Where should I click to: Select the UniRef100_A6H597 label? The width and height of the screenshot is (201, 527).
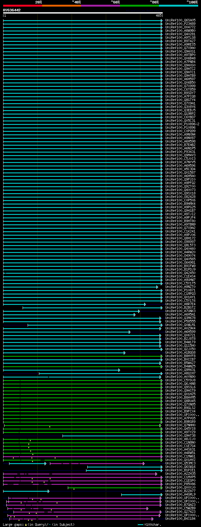click(180, 79)
